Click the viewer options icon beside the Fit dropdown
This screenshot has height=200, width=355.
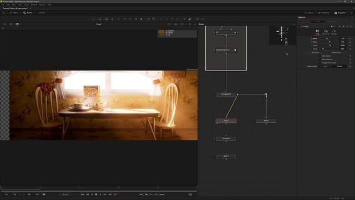pos(11,24)
